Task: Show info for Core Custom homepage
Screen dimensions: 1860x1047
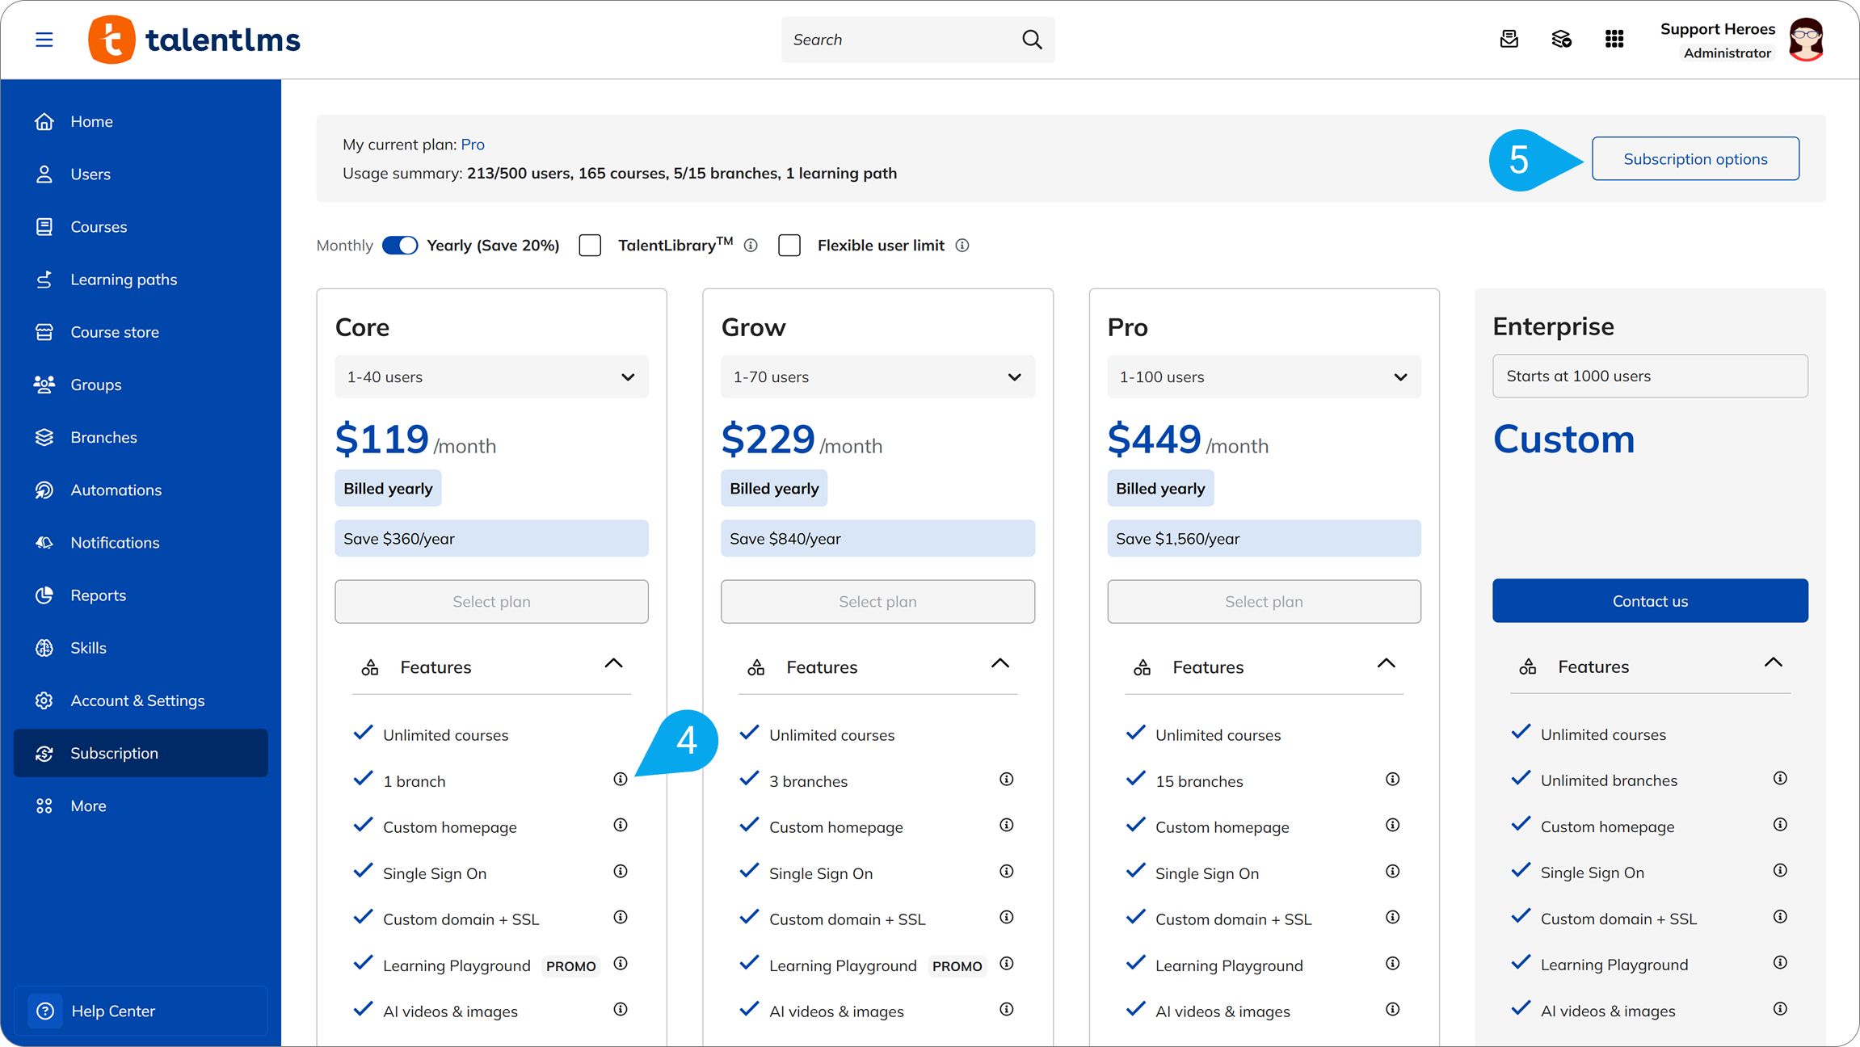Action: coord(621,826)
